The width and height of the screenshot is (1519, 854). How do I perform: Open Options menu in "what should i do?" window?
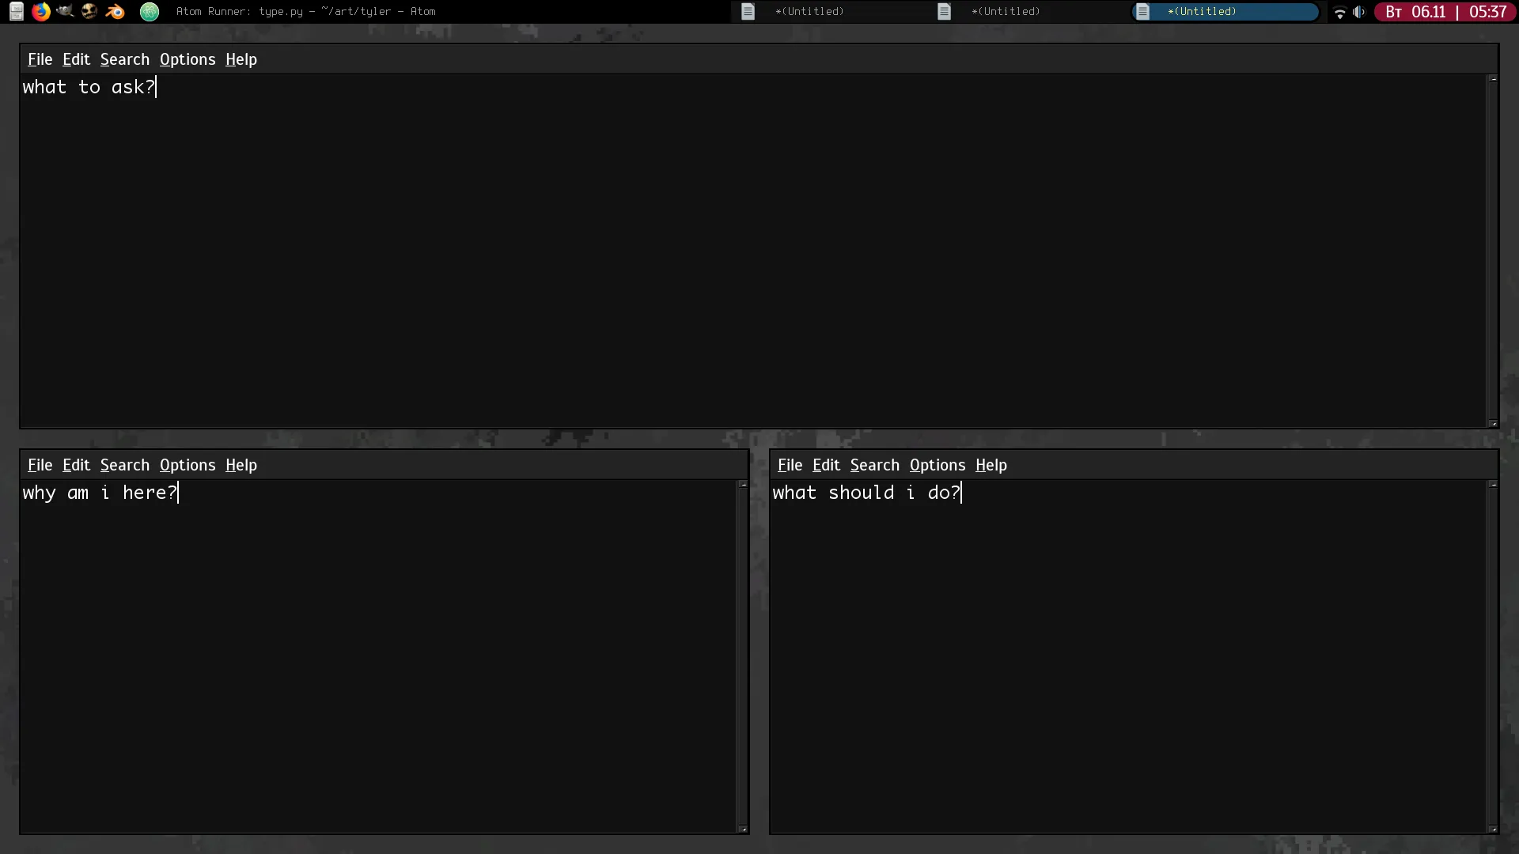[x=937, y=465]
